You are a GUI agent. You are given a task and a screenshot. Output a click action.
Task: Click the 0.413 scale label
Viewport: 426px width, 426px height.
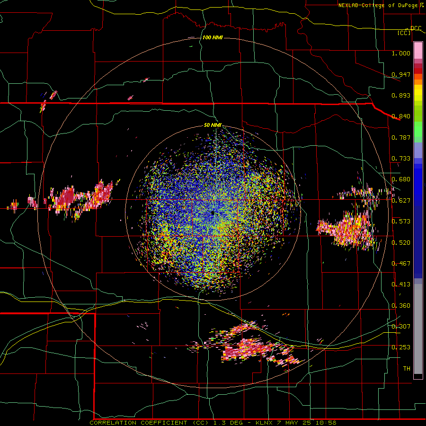pyautogui.click(x=401, y=284)
